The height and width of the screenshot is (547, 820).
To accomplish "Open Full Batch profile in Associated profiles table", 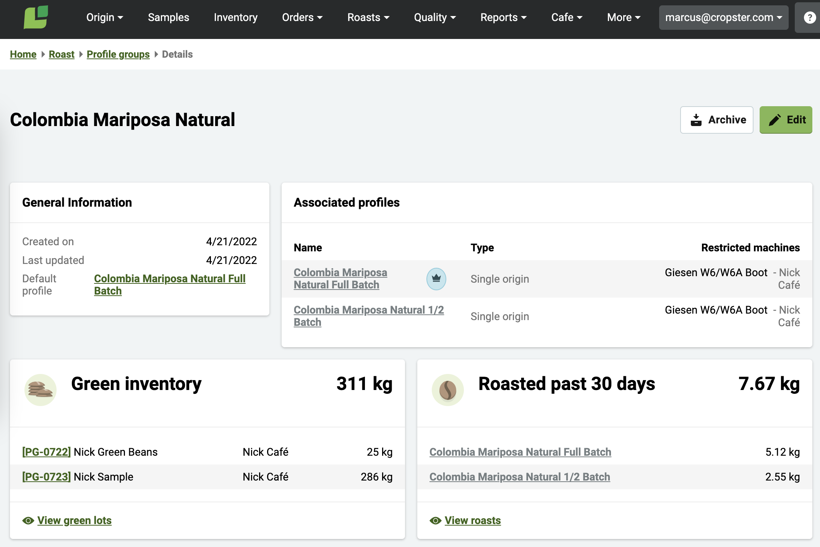I will pyautogui.click(x=340, y=278).
